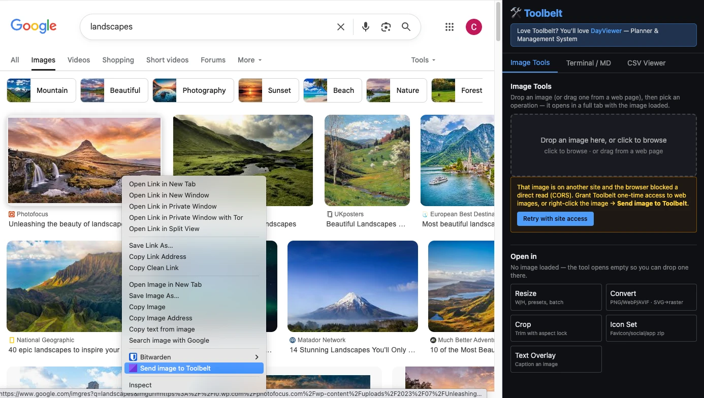Screen dimensions: 704x398
Task: Open the Text Overlay tool card
Action: (556, 359)
